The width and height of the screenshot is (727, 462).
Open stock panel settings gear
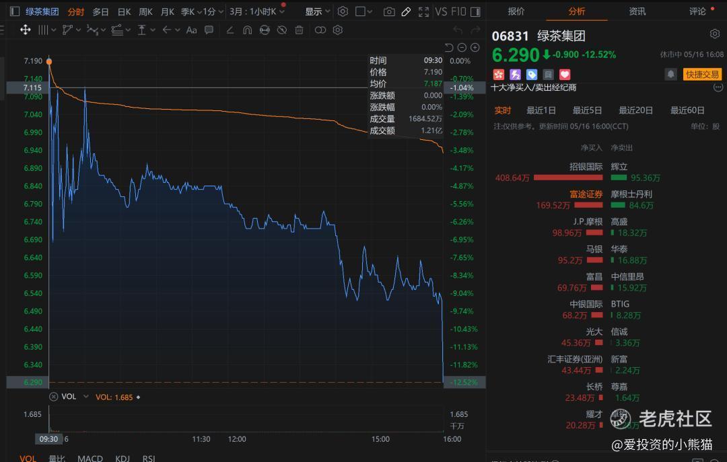tap(714, 34)
